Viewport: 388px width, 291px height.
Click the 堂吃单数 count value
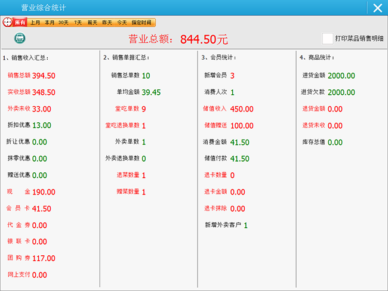[144, 109]
